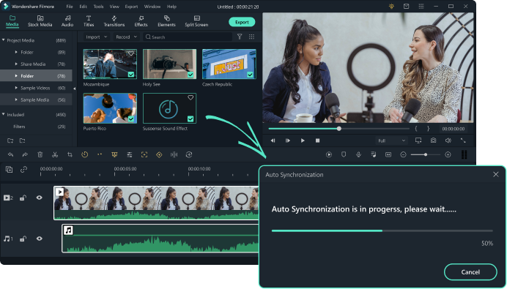507x289 pixels.
Task: Add new folder icon at panel bottom
Action: (x=10, y=140)
